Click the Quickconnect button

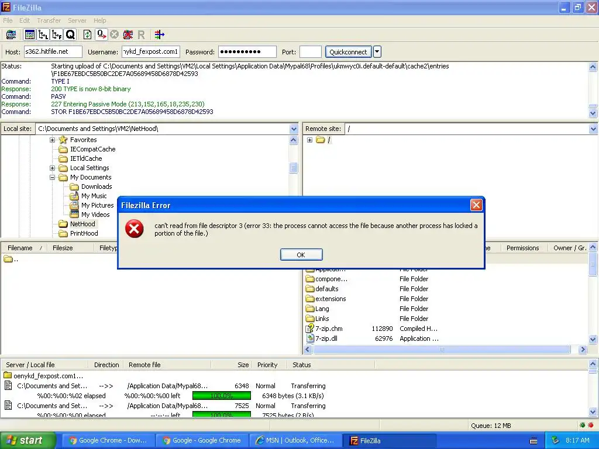point(348,52)
